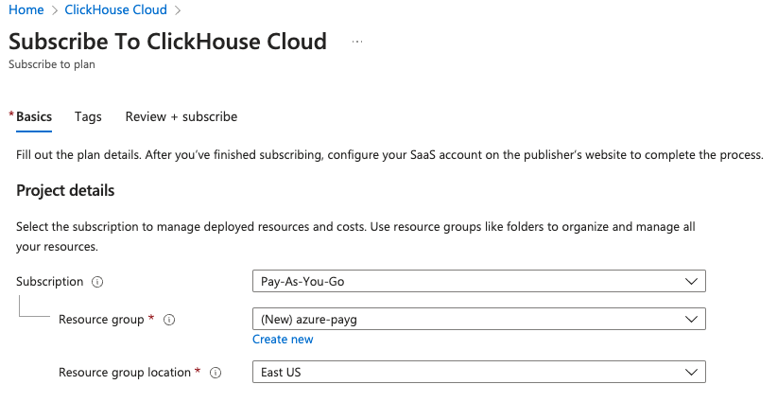
Task: Click the chevron arrow in the Subscription field
Action: pyautogui.click(x=692, y=282)
